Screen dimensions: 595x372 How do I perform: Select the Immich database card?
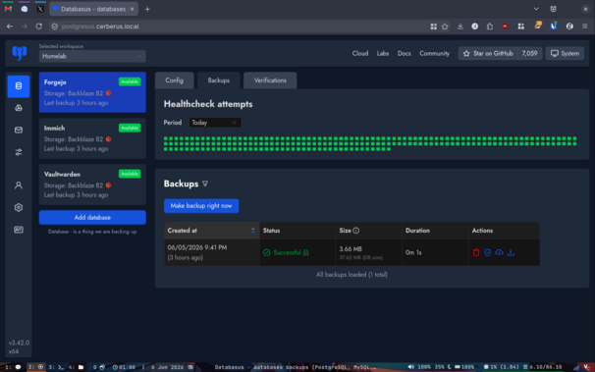click(x=92, y=138)
